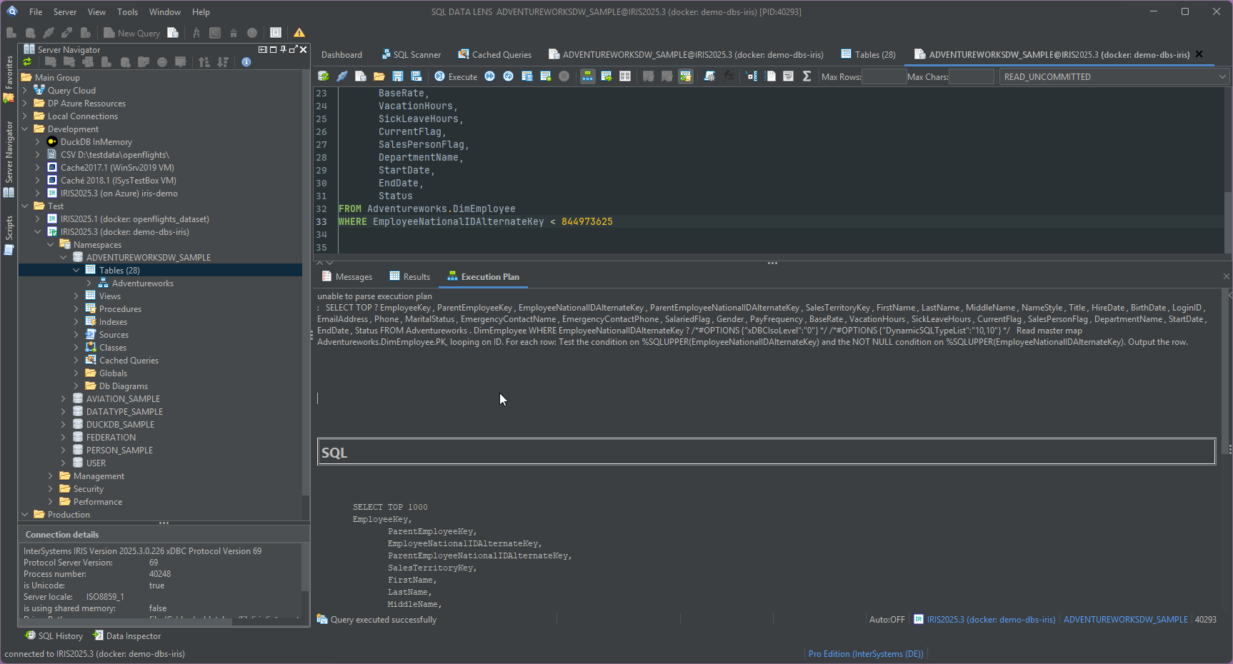The height and width of the screenshot is (664, 1233).
Task: Switch to the Tables (28) editor tab
Action: 868,54
